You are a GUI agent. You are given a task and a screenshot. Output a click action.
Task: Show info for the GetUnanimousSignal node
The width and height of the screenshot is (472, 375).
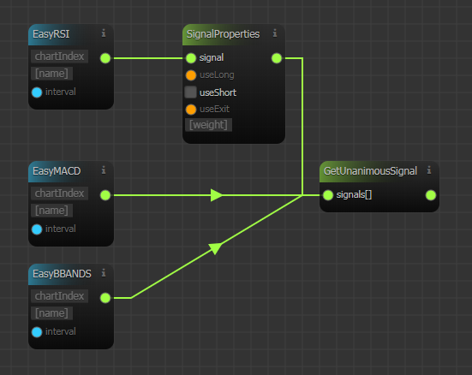click(429, 170)
